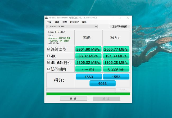Click the 查看得分排行榜 button
This screenshot has width=172, height=118.
tap(120, 27)
